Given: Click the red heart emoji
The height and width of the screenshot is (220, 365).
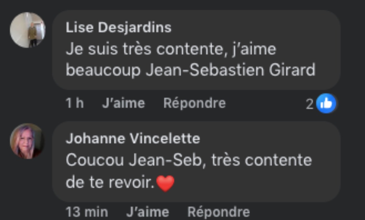Looking at the screenshot, I should click(165, 183).
